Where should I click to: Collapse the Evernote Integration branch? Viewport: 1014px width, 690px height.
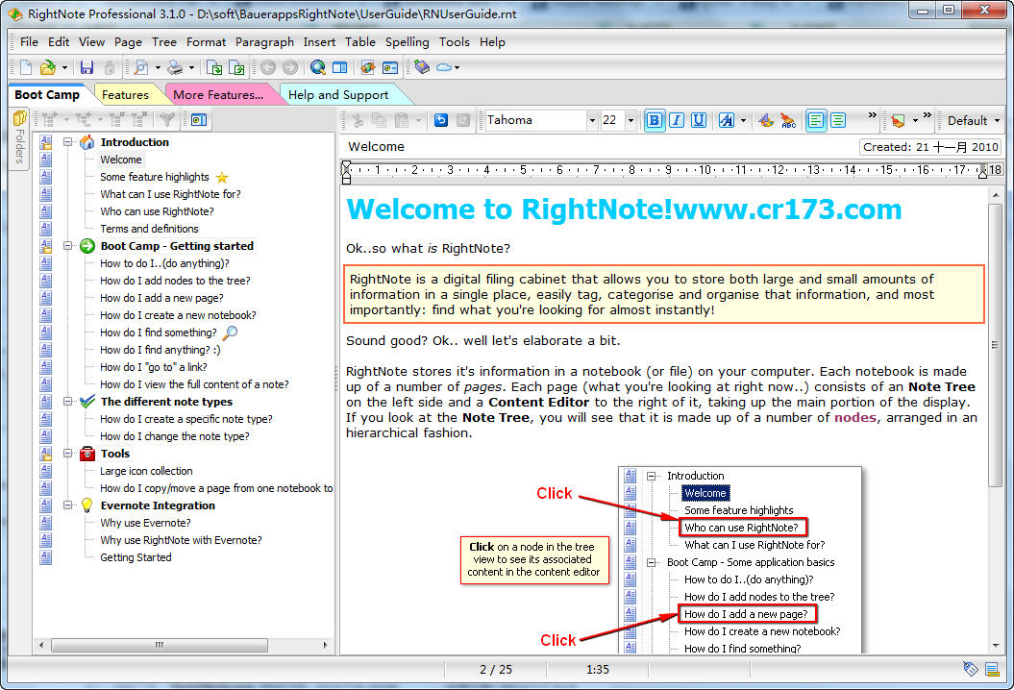click(68, 505)
